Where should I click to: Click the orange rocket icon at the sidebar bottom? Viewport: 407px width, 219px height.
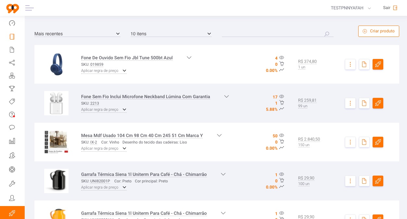12,213
